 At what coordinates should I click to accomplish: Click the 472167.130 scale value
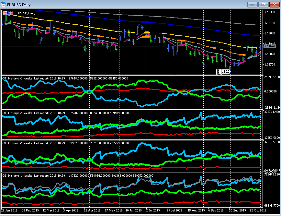(x=272, y=142)
